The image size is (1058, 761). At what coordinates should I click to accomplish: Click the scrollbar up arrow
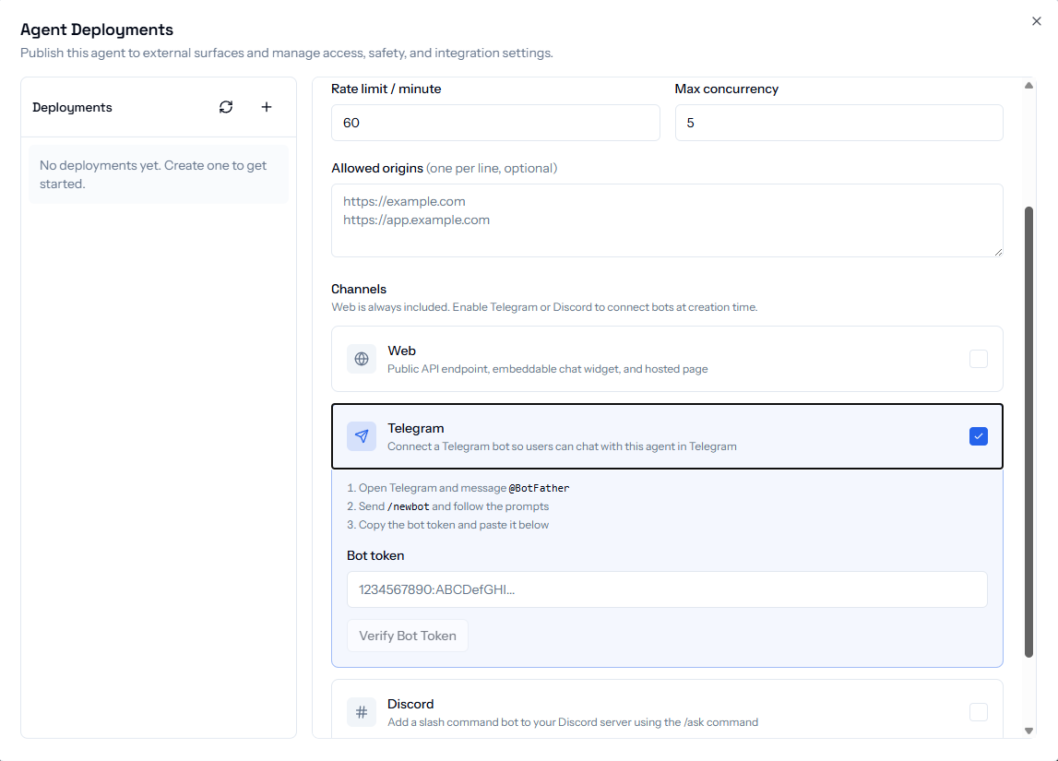(x=1029, y=86)
